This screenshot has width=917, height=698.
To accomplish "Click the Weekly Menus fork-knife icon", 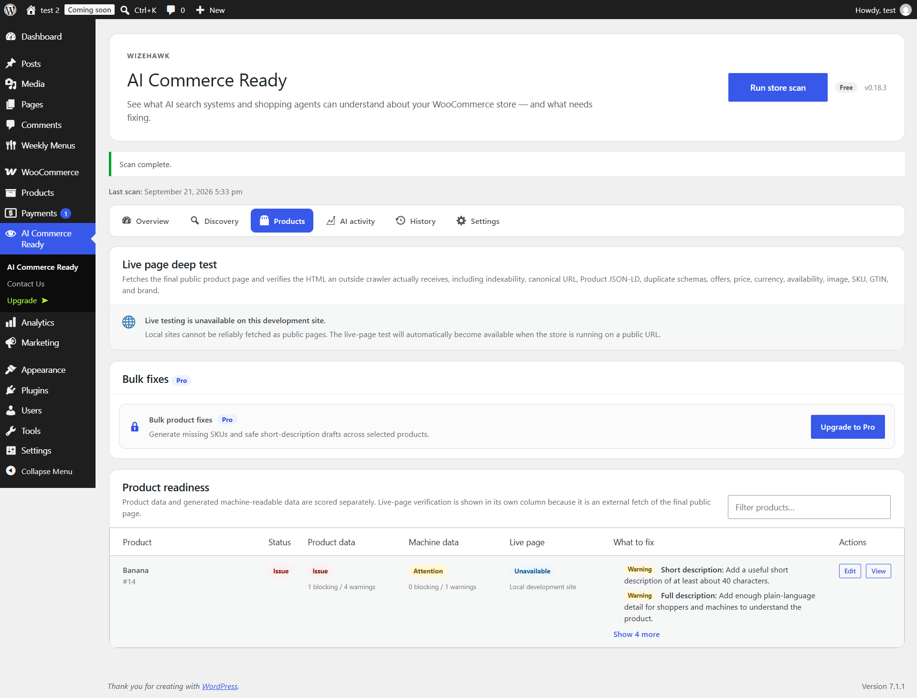I will coord(11,146).
